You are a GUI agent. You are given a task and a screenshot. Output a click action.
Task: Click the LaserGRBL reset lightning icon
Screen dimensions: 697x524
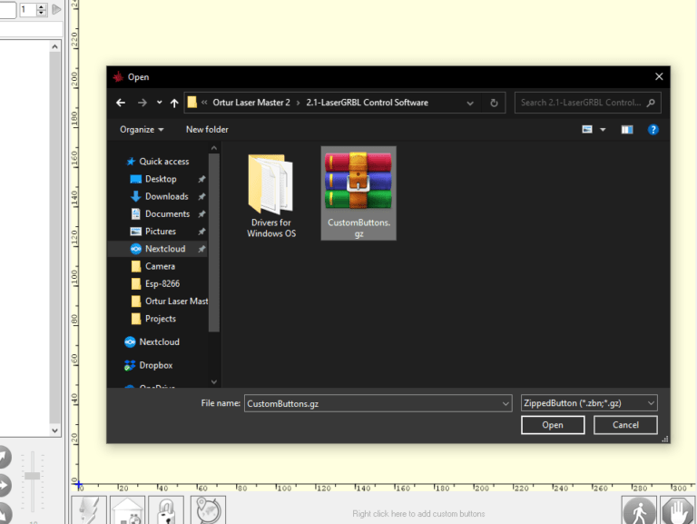[89, 509]
